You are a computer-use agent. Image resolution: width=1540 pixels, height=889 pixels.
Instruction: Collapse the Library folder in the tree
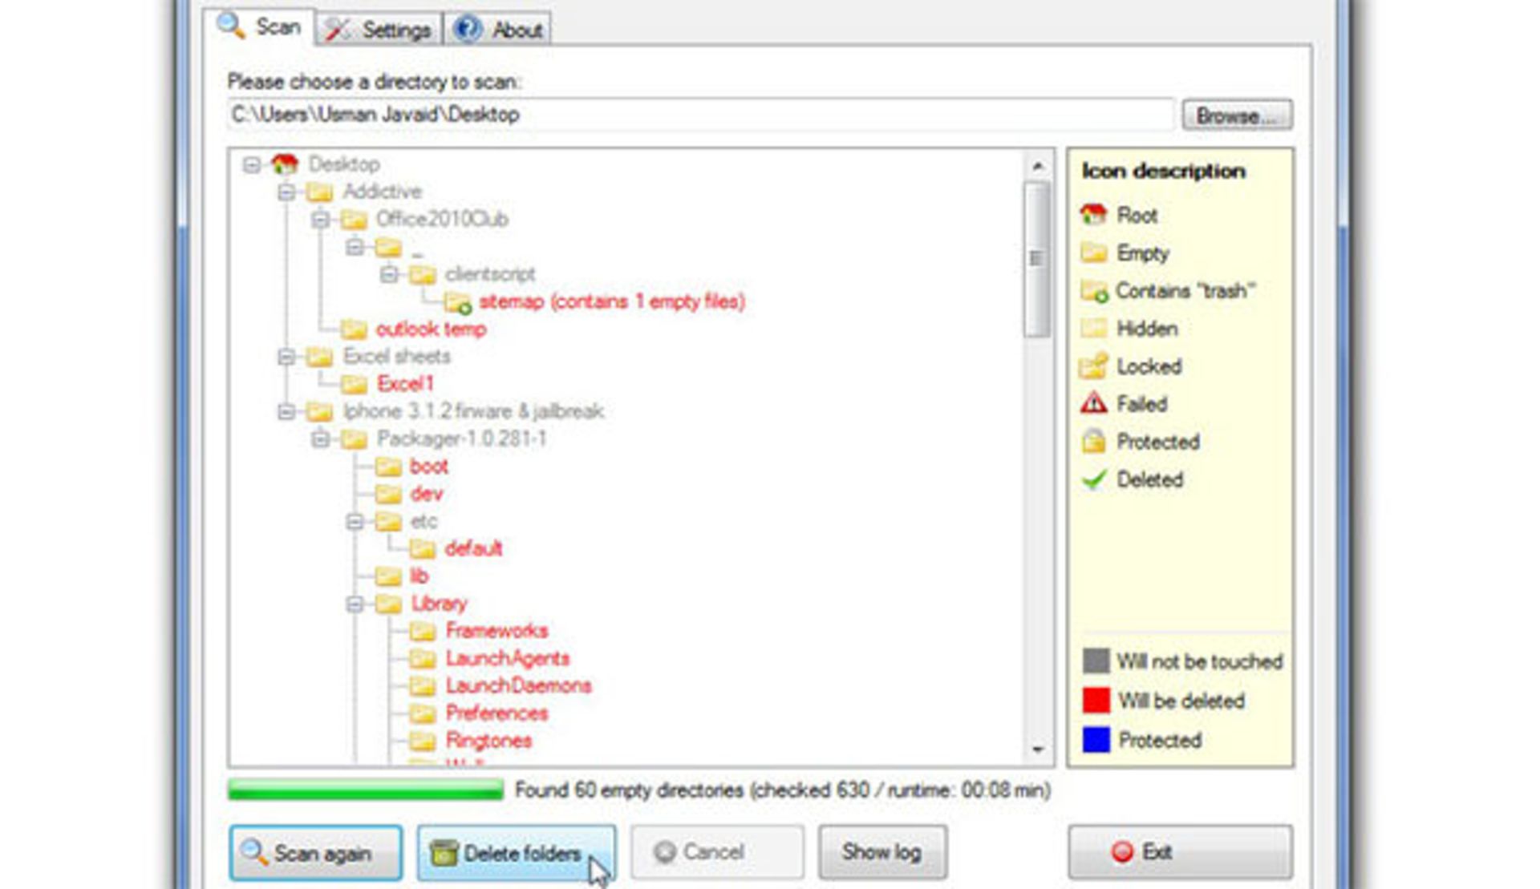[356, 603]
